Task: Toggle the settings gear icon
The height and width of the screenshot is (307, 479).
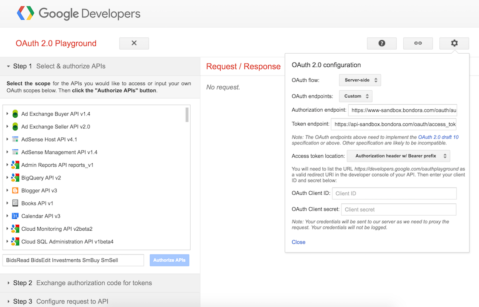Action: click(x=454, y=43)
